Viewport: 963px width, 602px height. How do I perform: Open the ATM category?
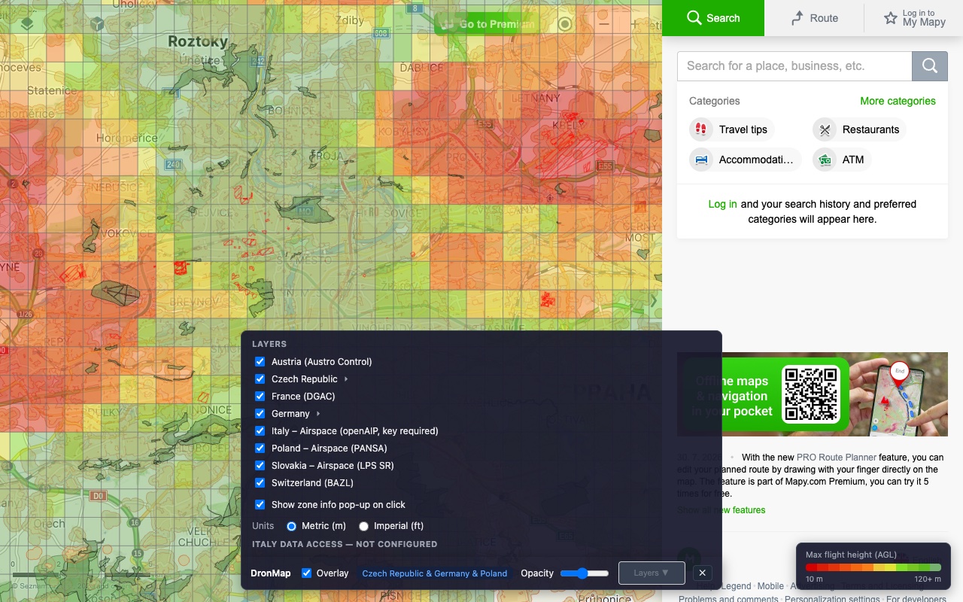[x=841, y=160]
